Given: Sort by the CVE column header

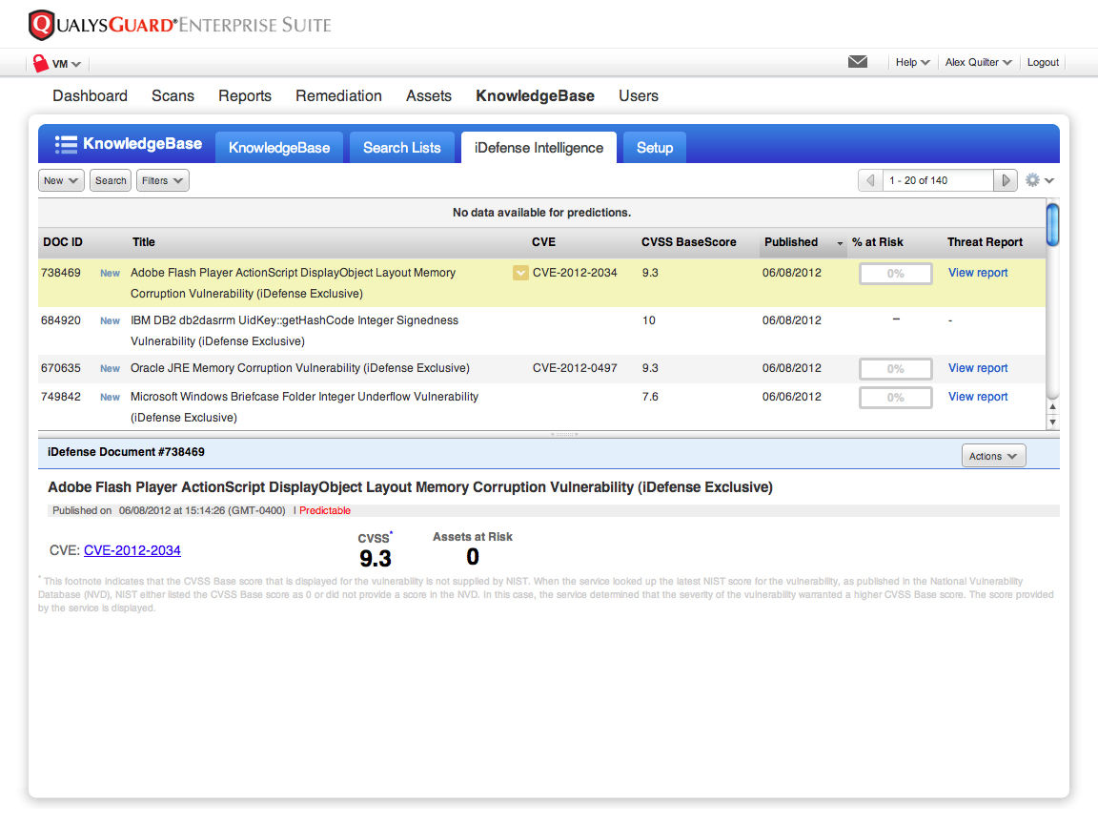Looking at the screenshot, I should (x=543, y=241).
